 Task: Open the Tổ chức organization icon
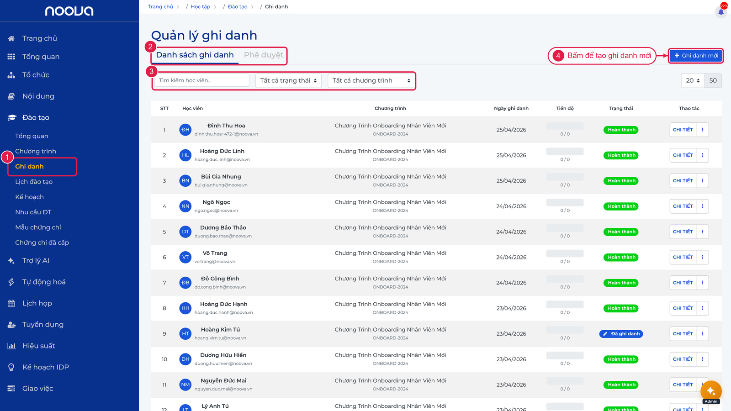(11, 75)
